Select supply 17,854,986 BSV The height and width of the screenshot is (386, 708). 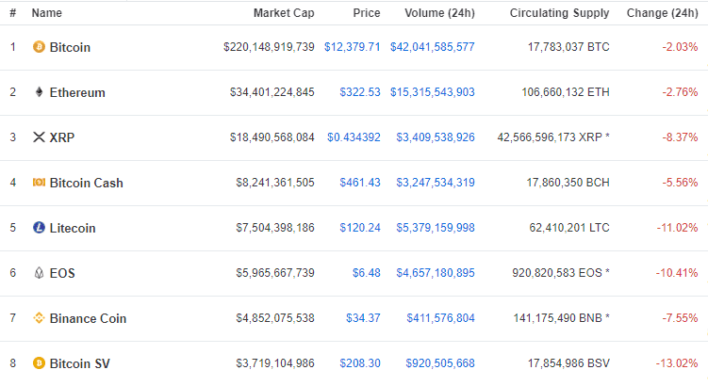click(x=568, y=363)
